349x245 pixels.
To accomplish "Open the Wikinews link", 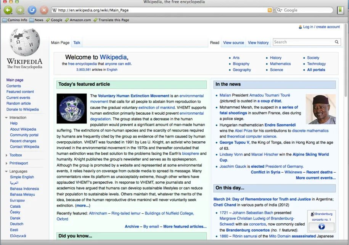I will (x=293, y=172).
